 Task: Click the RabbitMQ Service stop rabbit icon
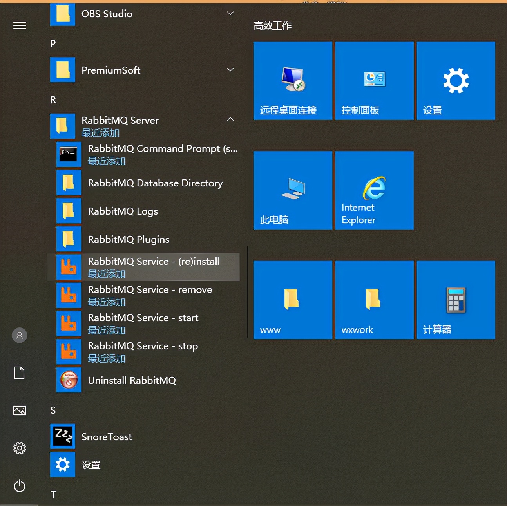click(69, 352)
